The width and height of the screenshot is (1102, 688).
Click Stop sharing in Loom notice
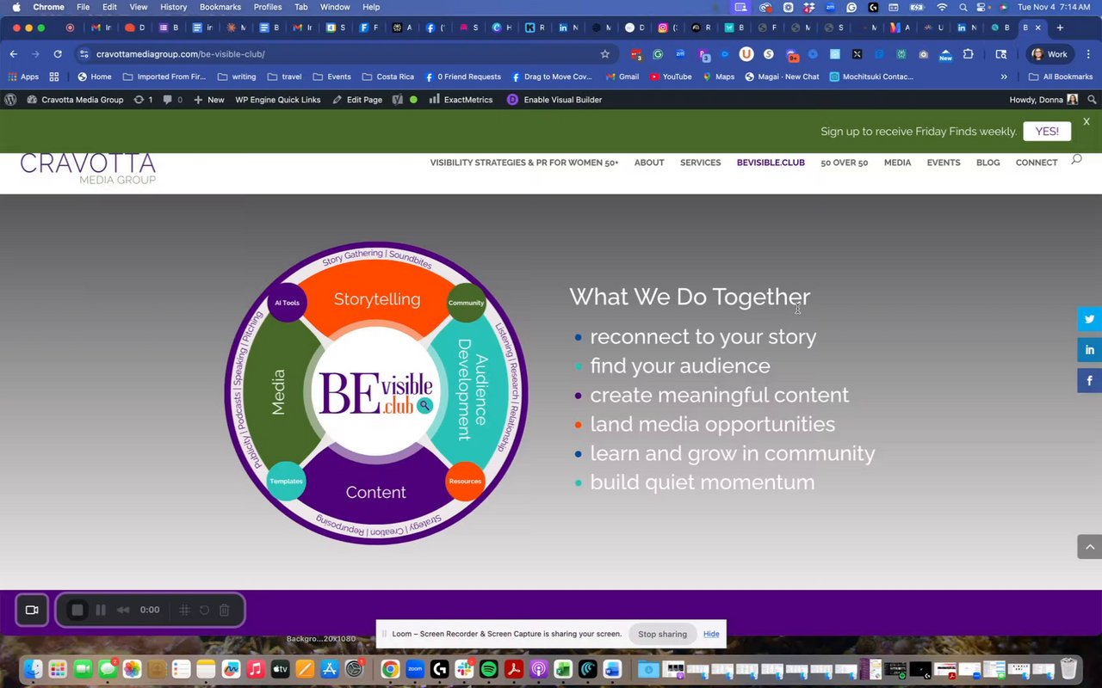[662, 634]
